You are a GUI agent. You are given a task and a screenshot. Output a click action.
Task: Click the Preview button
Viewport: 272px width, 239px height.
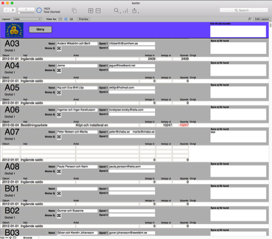click(84, 19)
